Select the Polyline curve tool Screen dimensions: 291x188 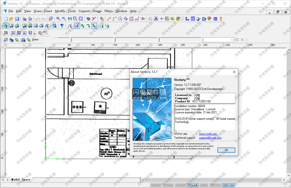click(137, 19)
